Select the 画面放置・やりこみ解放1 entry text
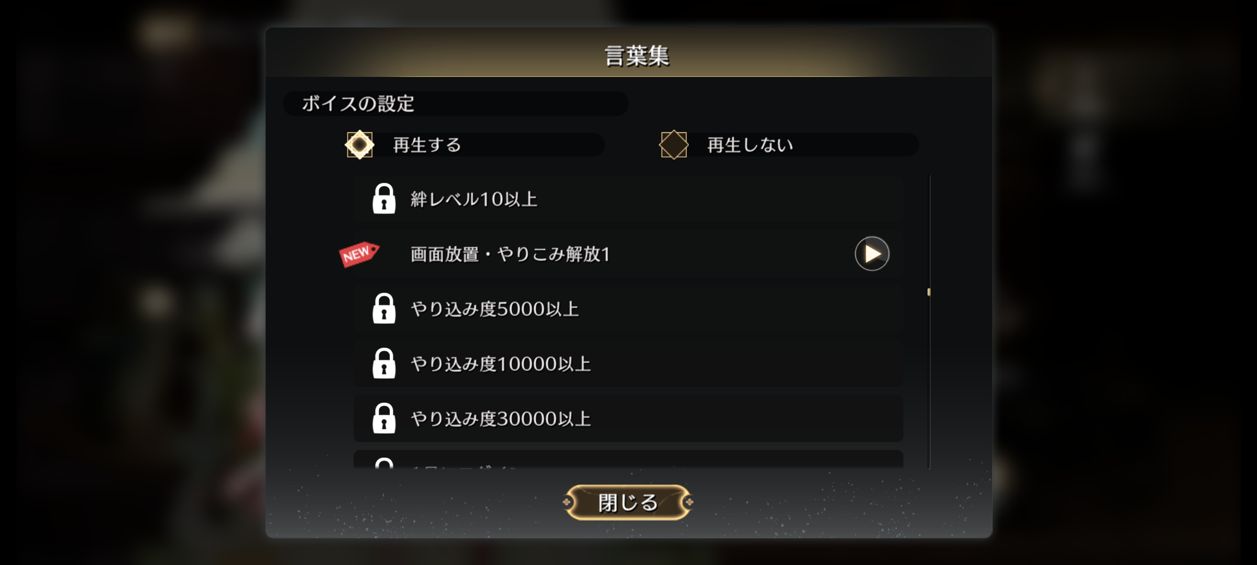 coord(511,254)
